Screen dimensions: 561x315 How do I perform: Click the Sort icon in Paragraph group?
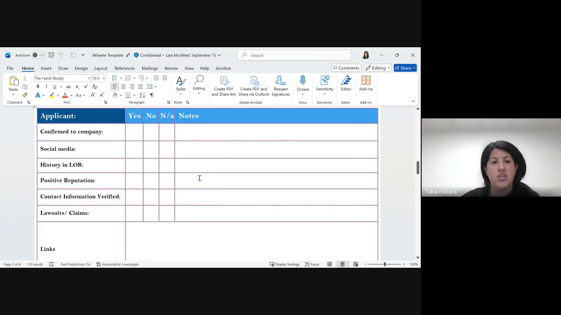tap(142, 95)
